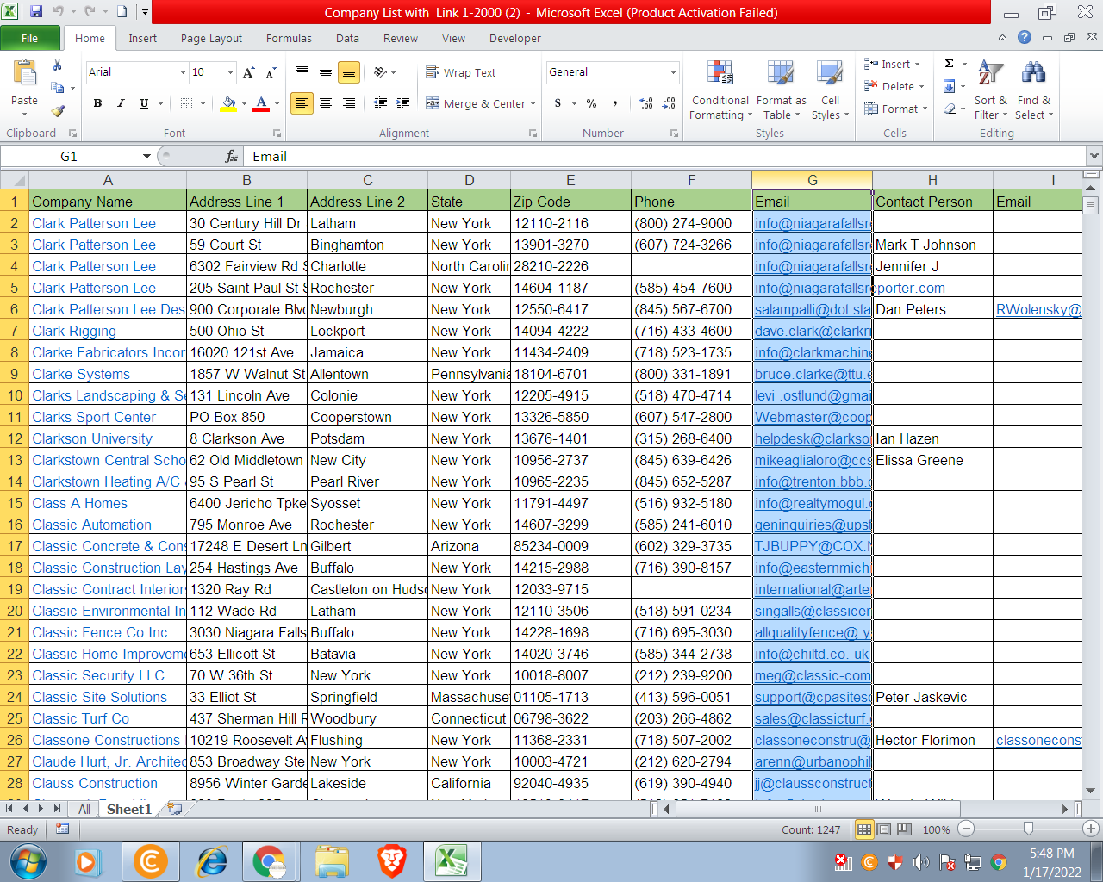Expand the Fill Color dropdown arrow
The height and width of the screenshot is (882, 1103).
point(244,104)
